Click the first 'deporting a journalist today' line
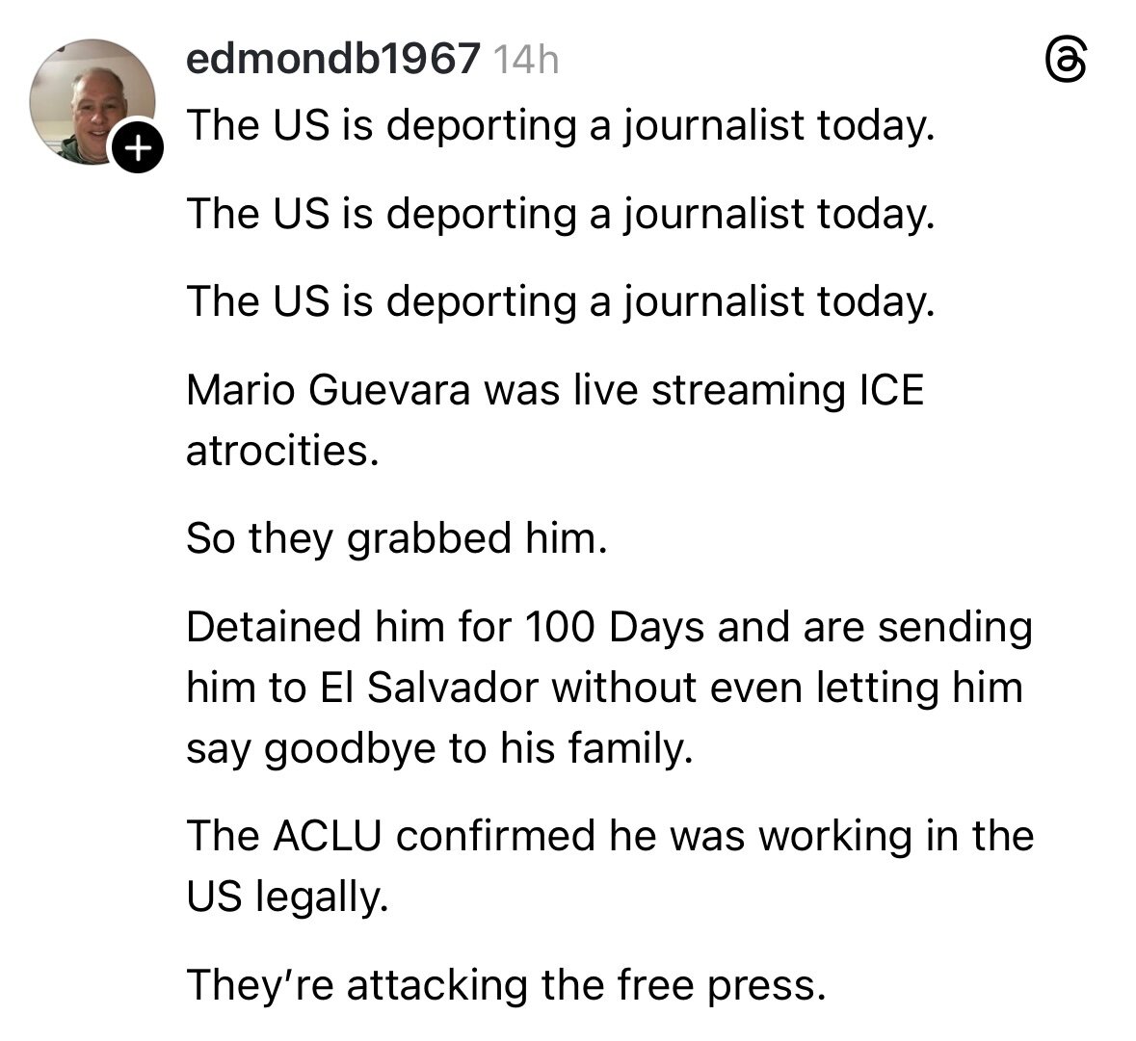 560,124
